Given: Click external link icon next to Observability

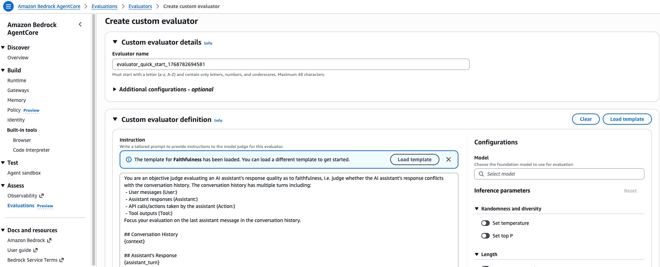Looking at the screenshot, I should [x=42, y=196].
